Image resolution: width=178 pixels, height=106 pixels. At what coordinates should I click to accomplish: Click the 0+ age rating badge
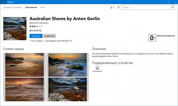click(x=152, y=38)
